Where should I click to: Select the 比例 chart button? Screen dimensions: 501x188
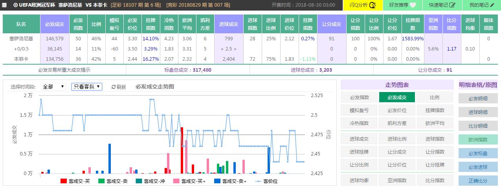435,98
